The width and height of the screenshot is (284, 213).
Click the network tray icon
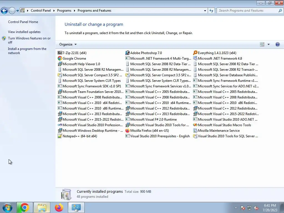point(249,208)
